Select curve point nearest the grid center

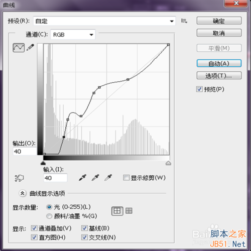coord(99,87)
